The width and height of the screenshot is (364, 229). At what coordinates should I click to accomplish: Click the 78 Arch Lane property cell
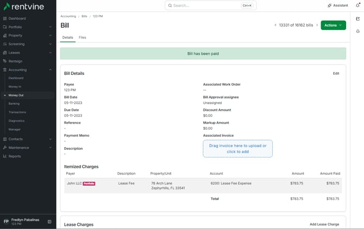pos(168,186)
